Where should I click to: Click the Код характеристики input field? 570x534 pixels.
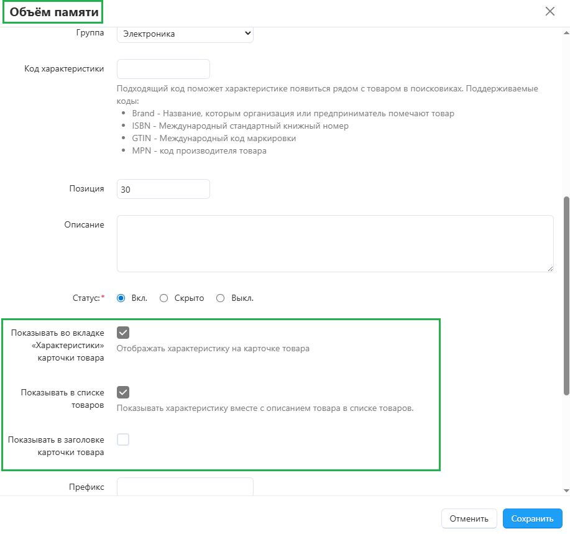(x=163, y=69)
